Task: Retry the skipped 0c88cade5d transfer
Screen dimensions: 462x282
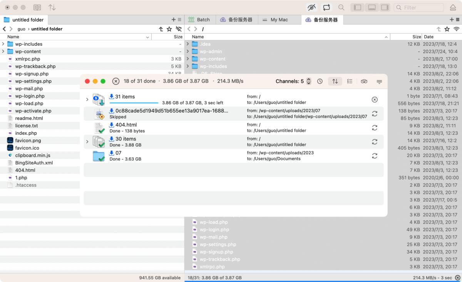Action: (375, 114)
